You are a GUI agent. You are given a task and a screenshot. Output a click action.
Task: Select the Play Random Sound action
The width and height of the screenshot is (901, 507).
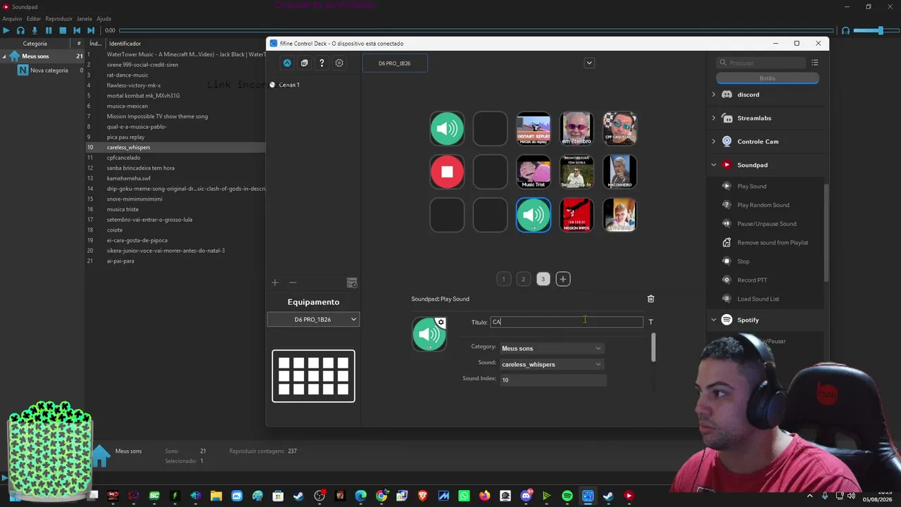click(763, 205)
